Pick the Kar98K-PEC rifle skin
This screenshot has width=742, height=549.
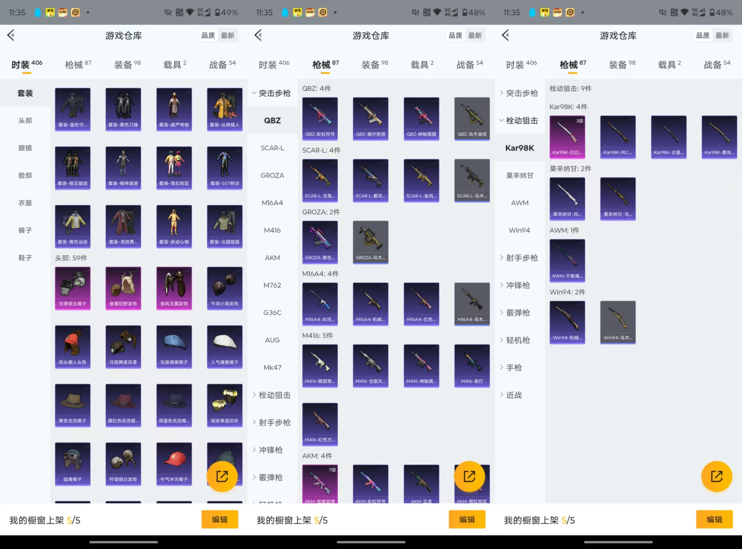[618, 137]
